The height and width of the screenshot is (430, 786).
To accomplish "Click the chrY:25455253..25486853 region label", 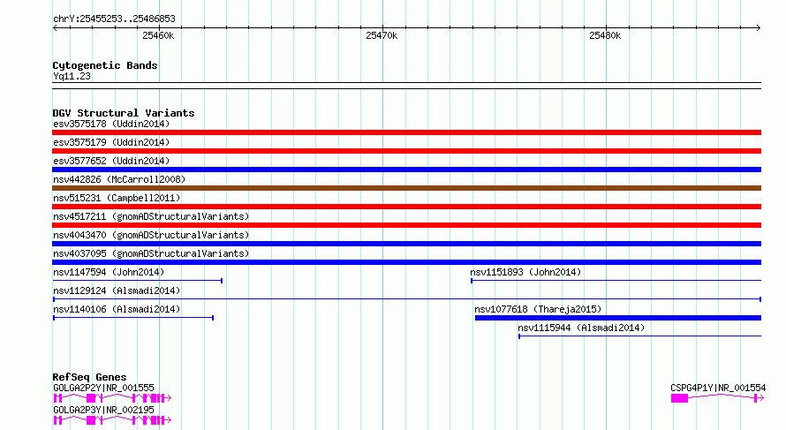I will (x=114, y=19).
